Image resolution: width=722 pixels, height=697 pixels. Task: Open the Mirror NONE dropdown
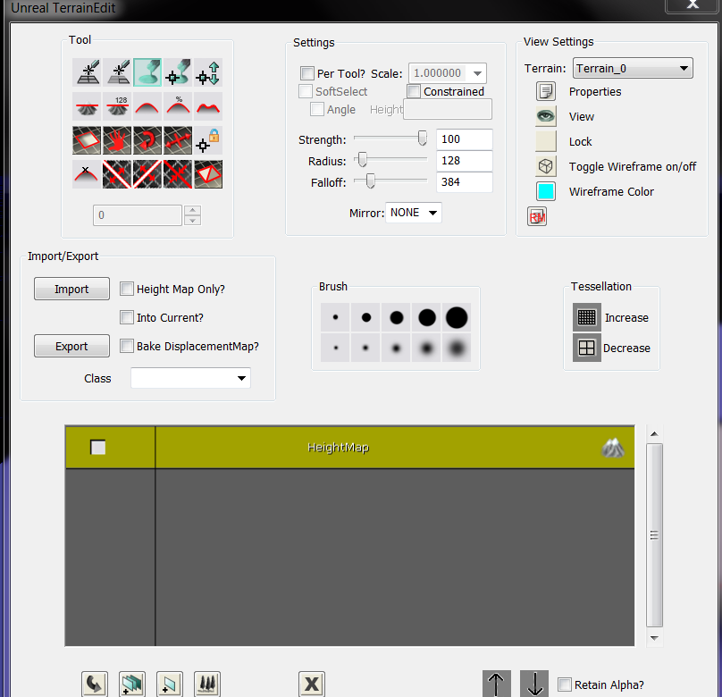[414, 213]
